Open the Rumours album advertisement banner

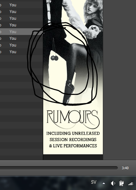tap(73, 77)
